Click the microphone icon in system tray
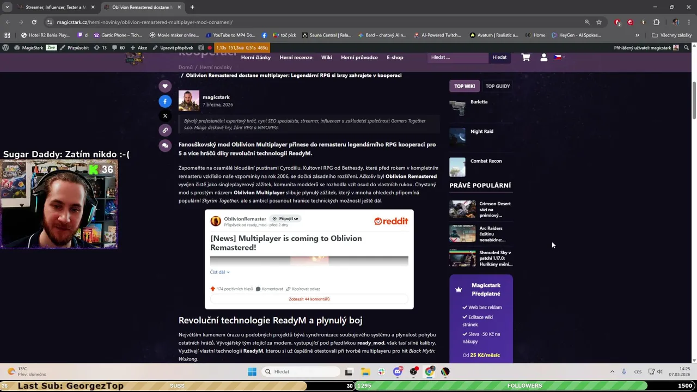This screenshot has width=697, height=392. (x=624, y=372)
